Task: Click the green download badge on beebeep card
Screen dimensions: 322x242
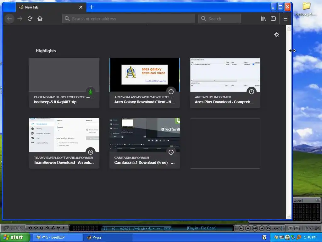Action: [x=91, y=92]
